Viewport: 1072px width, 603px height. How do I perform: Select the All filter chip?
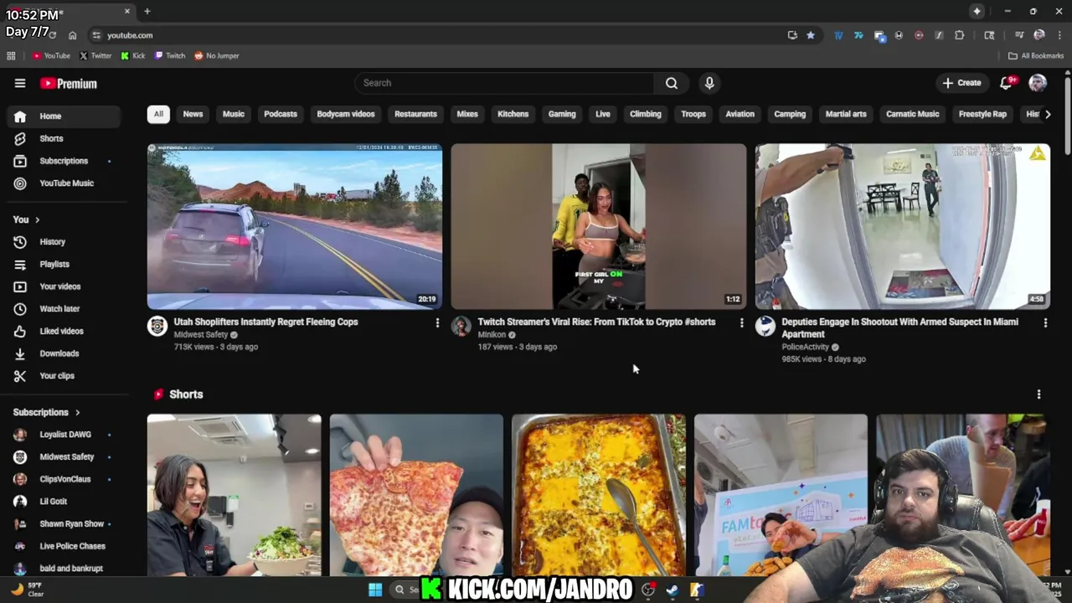(x=158, y=114)
